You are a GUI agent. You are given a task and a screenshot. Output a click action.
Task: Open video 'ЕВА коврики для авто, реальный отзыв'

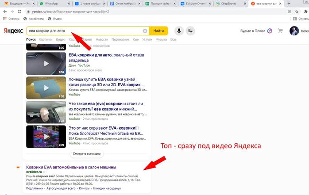(x=106, y=57)
